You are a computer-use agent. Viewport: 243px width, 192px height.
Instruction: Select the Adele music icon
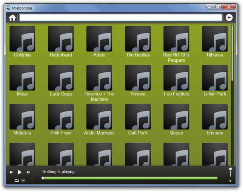tap(99, 39)
